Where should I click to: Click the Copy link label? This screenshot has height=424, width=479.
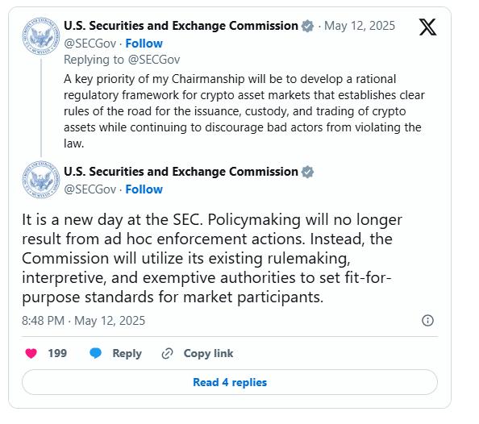208,353
